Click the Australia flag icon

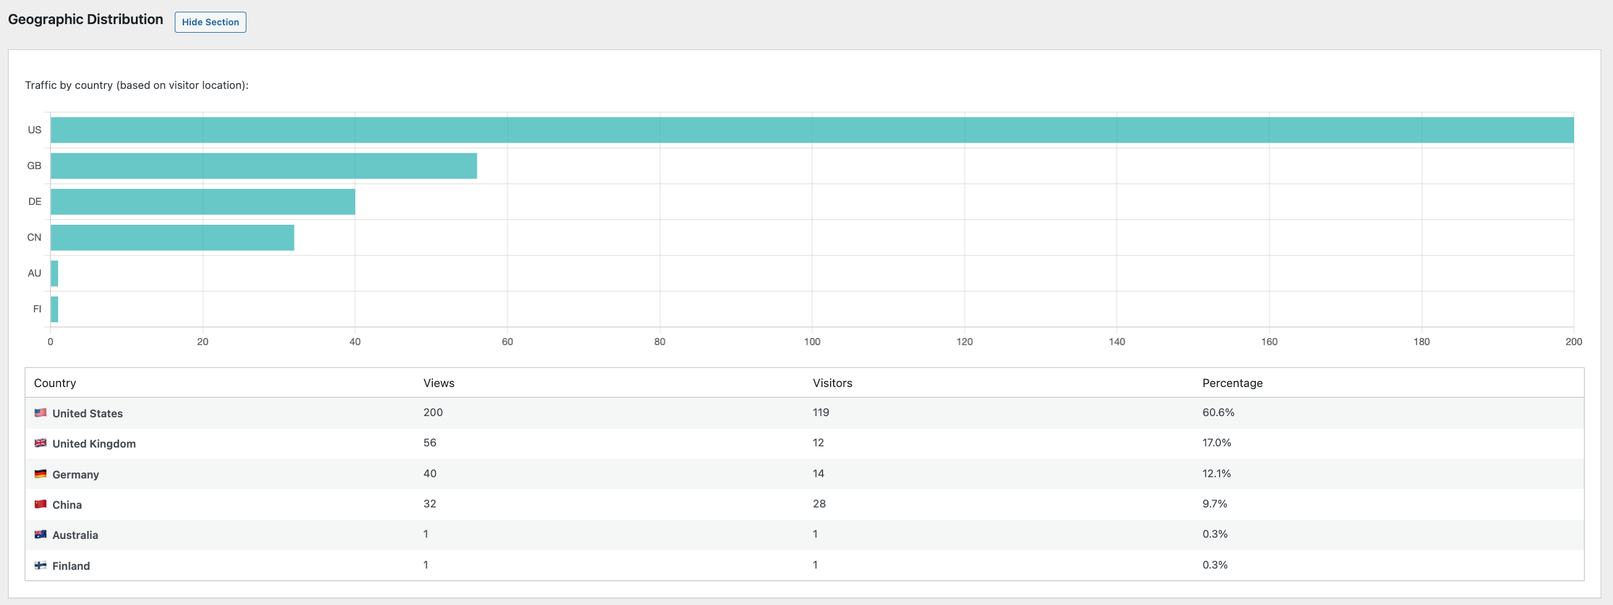pyautogui.click(x=41, y=534)
